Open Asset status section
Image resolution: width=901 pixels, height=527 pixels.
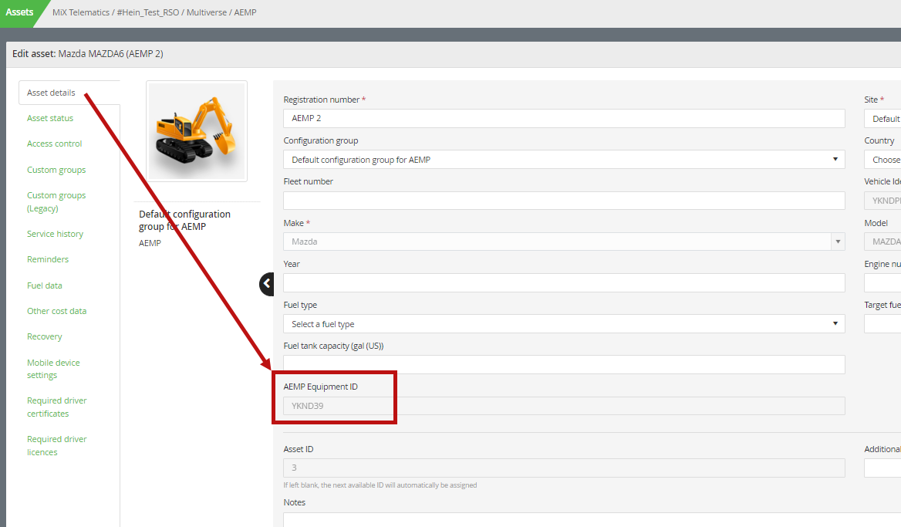50,118
